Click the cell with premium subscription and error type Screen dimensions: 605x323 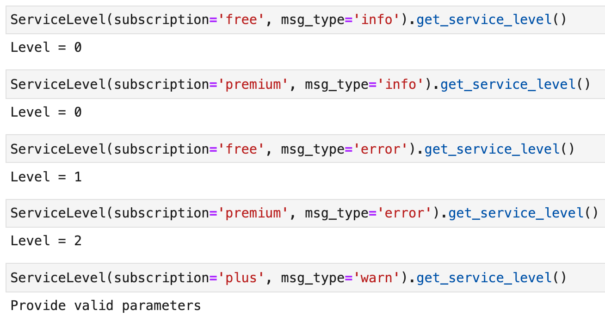[305, 213]
